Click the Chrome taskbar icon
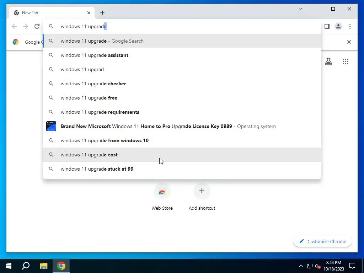The image size is (364, 273). pos(61,266)
